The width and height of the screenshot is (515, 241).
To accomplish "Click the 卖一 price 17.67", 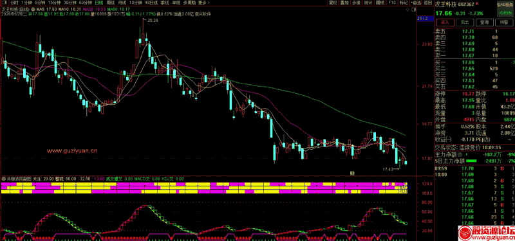I will tap(469, 56).
